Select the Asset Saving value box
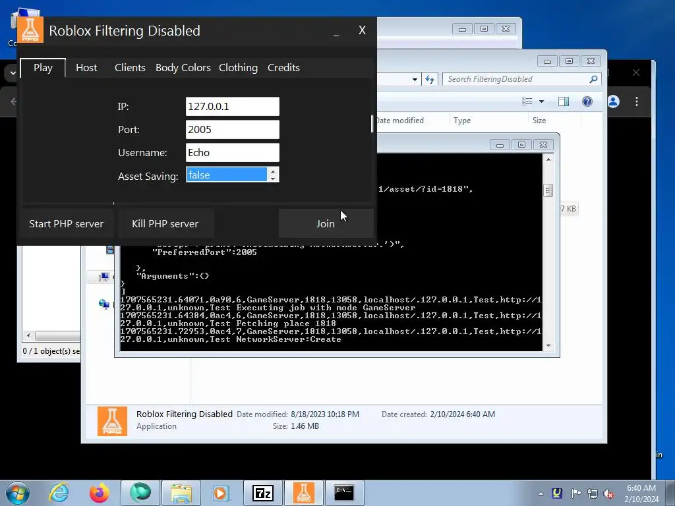Image resolution: width=675 pixels, height=506 pixels. click(227, 175)
